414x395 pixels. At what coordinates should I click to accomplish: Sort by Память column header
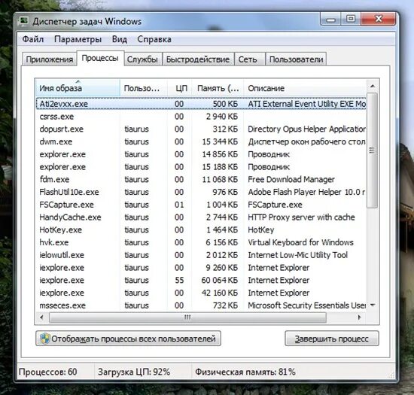[218, 88]
